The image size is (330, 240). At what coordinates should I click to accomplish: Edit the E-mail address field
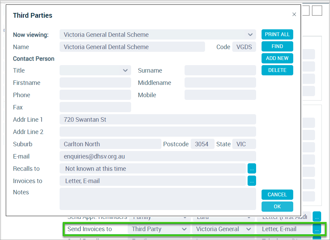point(158,156)
